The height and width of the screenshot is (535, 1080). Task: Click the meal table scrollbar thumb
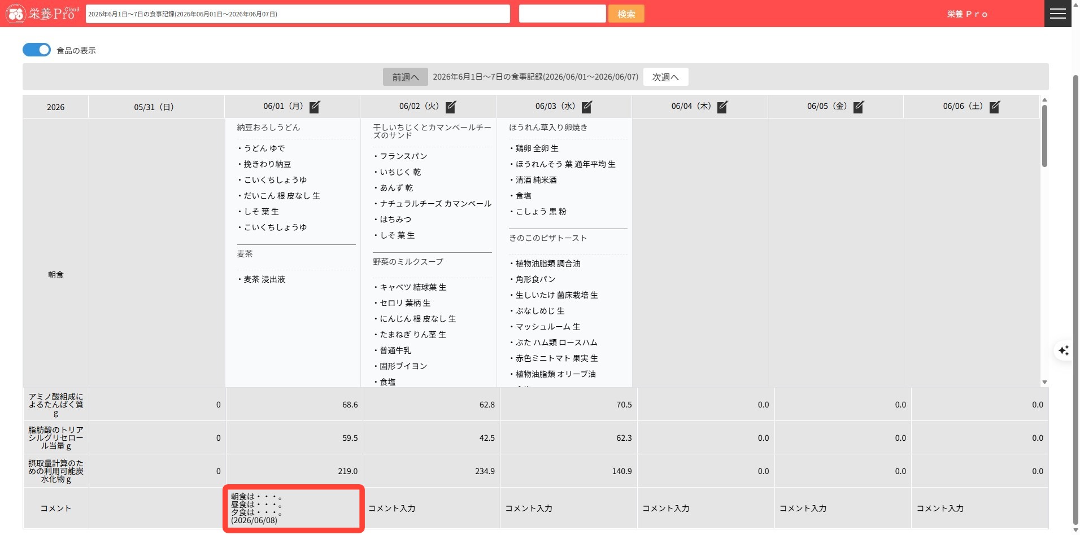[1044, 135]
